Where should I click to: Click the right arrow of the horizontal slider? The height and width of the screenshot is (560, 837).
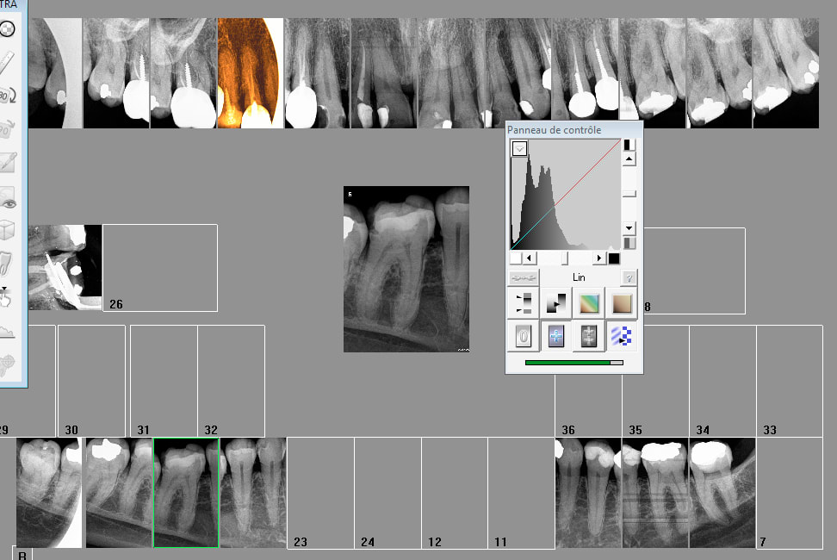599,258
